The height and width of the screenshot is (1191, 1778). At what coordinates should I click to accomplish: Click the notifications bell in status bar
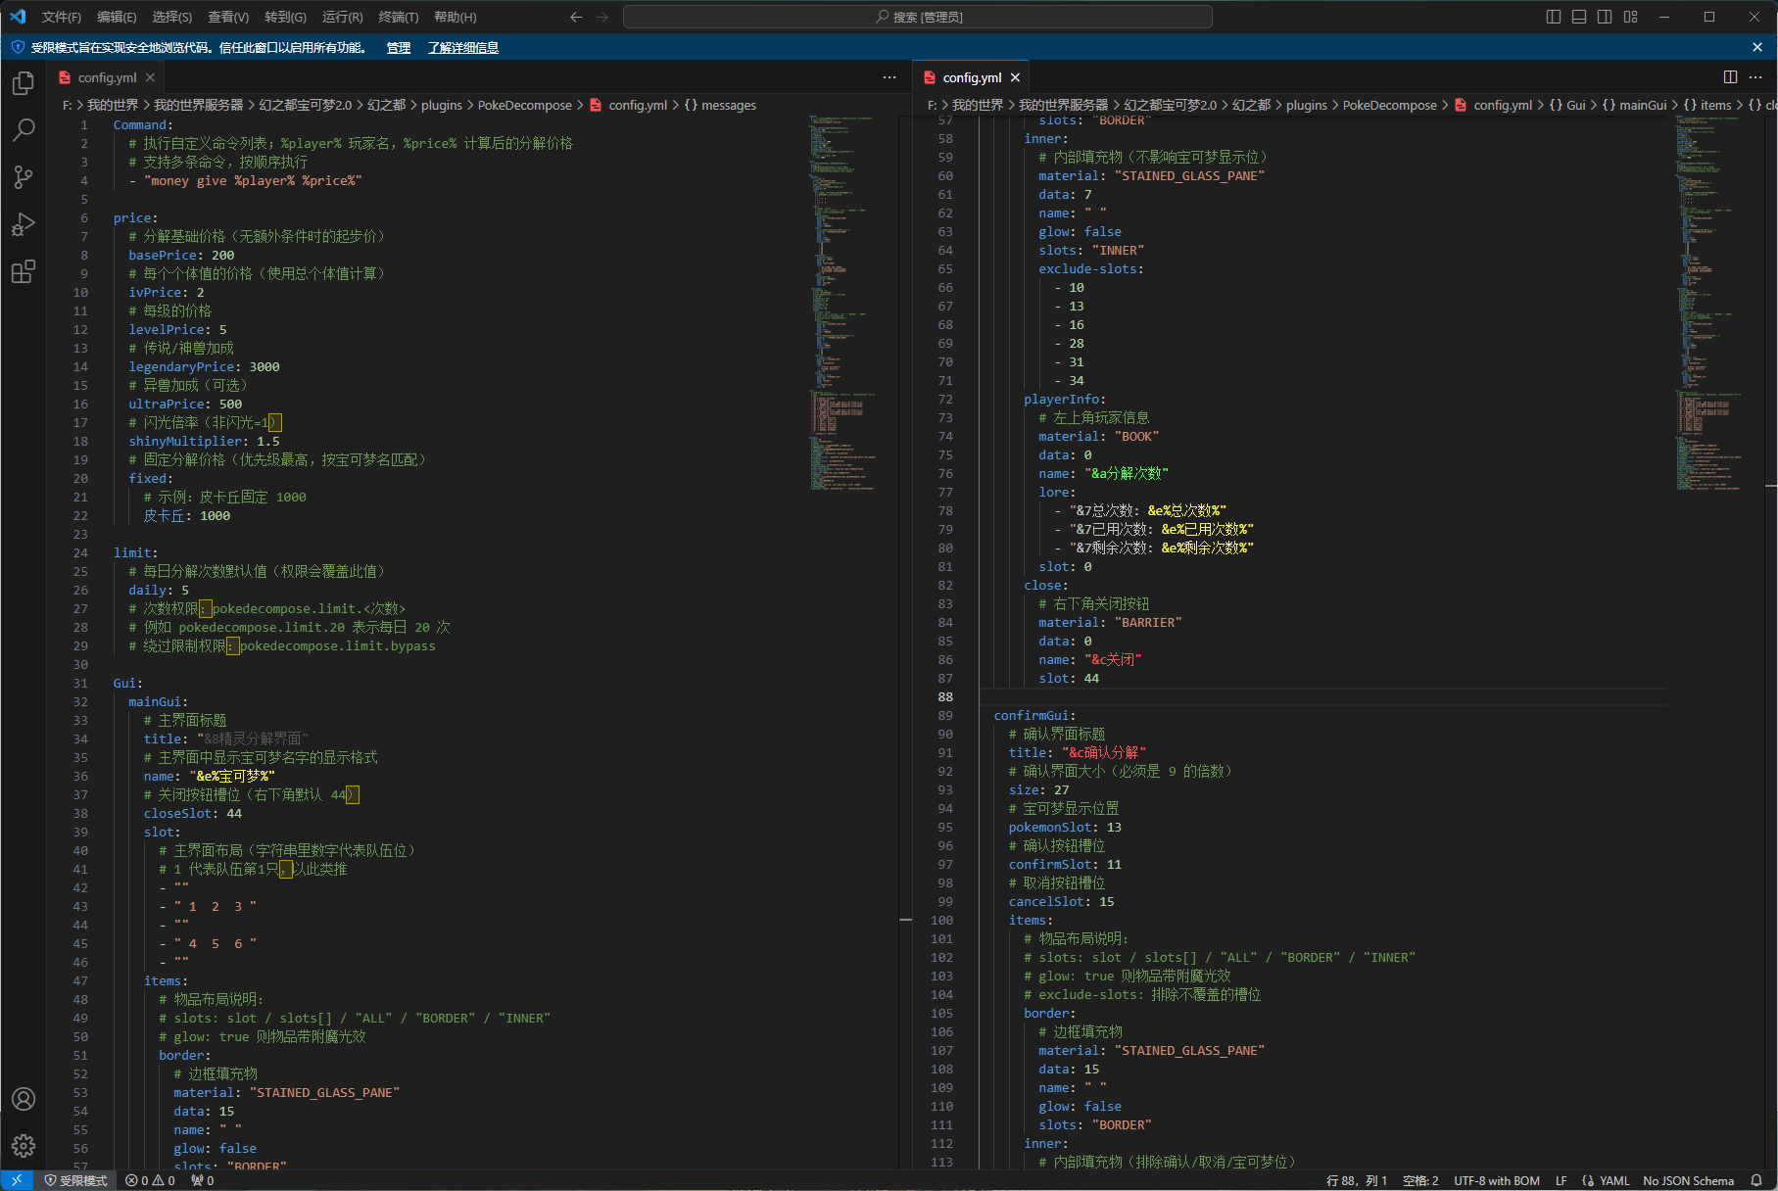pyautogui.click(x=1756, y=1180)
